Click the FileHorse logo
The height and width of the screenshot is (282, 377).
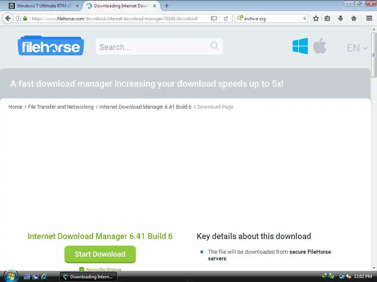tap(51, 46)
